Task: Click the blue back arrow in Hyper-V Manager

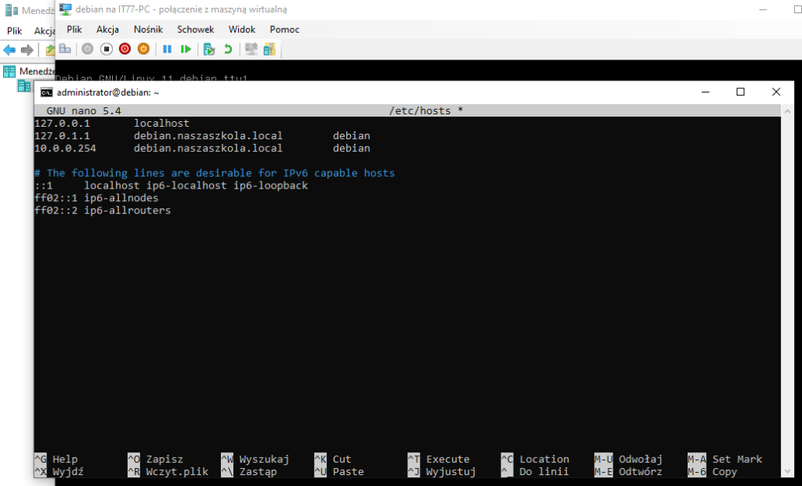Action: 9,50
